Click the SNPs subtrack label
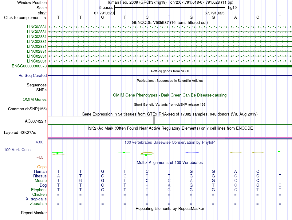292x220 pixels. pyautogui.click(x=41, y=90)
